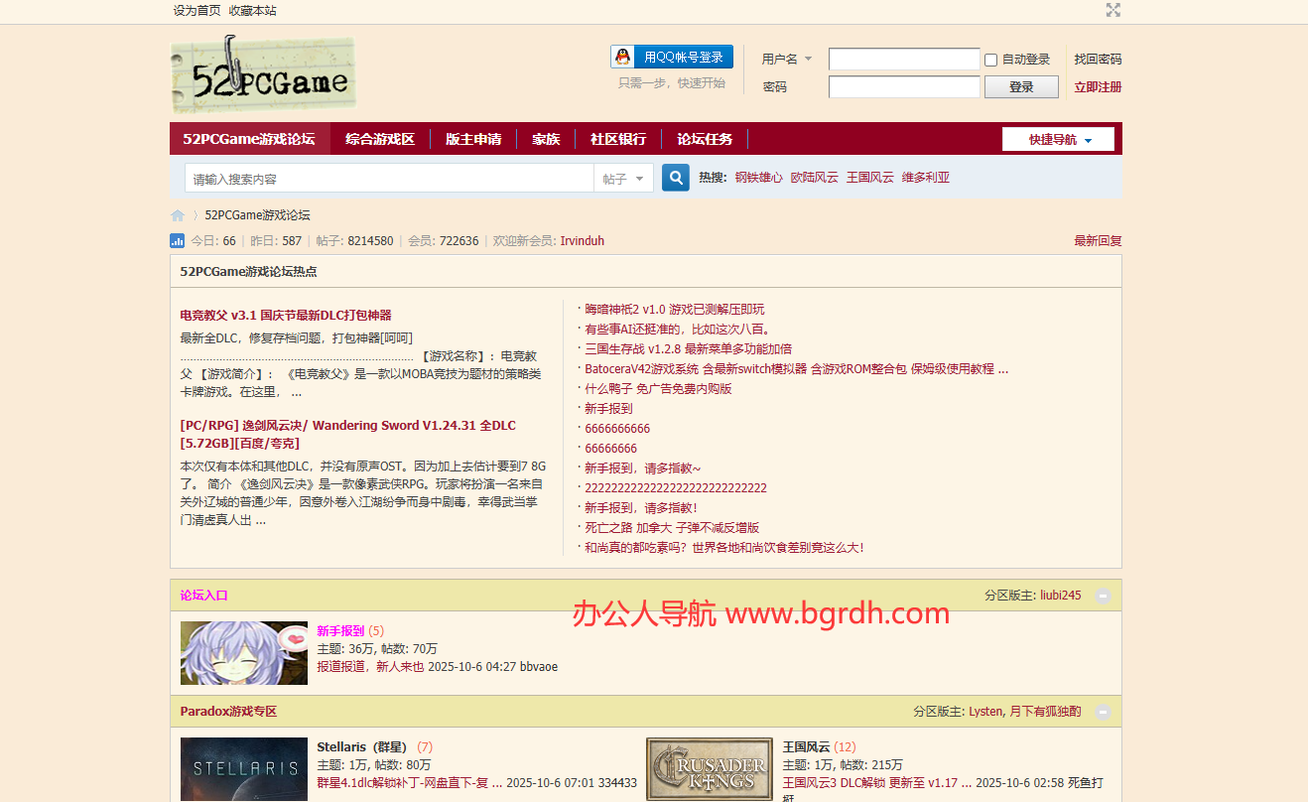Click the 最新回复 link
Image resolution: width=1308 pixels, height=802 pixels.
(x=1097, y=240)
